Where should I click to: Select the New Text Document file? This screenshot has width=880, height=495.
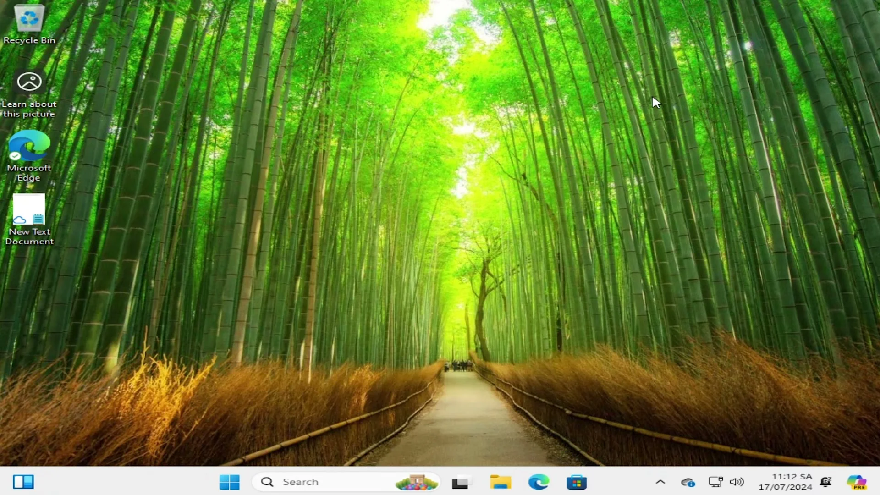(x=29, y=220)
